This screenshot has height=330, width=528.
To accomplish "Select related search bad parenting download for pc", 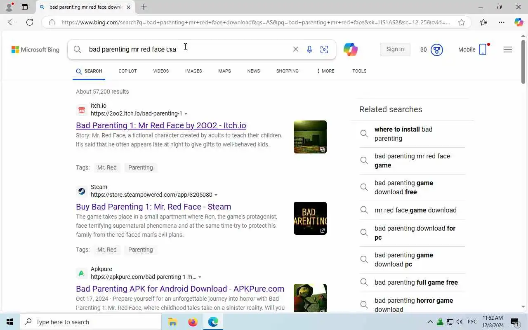I will pyautogui.click(x=412, y=233).
